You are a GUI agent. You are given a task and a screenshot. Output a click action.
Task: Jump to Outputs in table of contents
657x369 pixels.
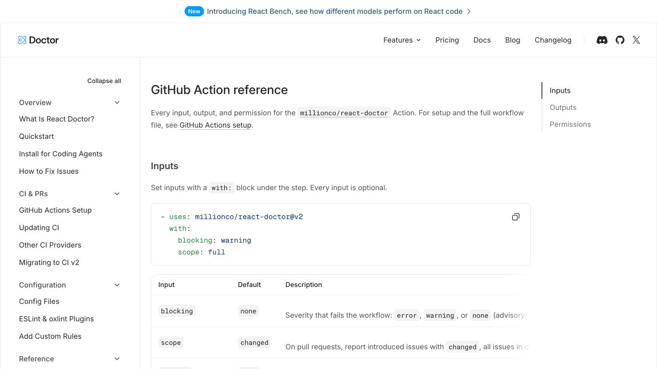click(563, 108)
